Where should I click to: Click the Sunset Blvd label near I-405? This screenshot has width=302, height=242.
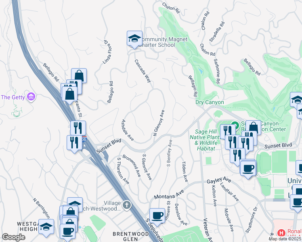(109, 146)
